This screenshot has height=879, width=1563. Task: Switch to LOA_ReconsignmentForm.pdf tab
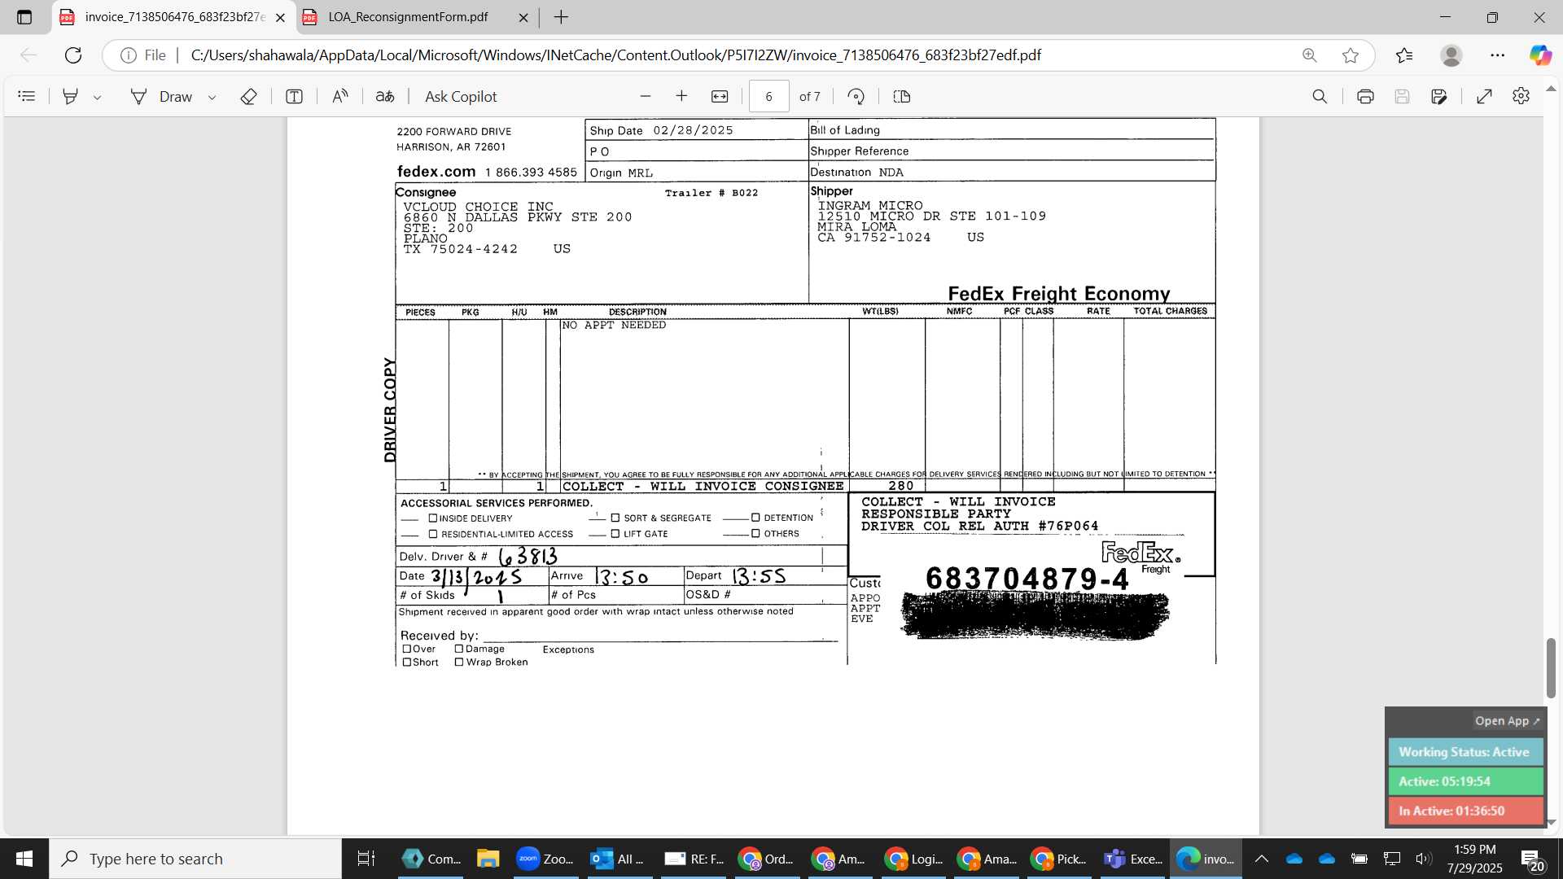click(x=407, y=17)
